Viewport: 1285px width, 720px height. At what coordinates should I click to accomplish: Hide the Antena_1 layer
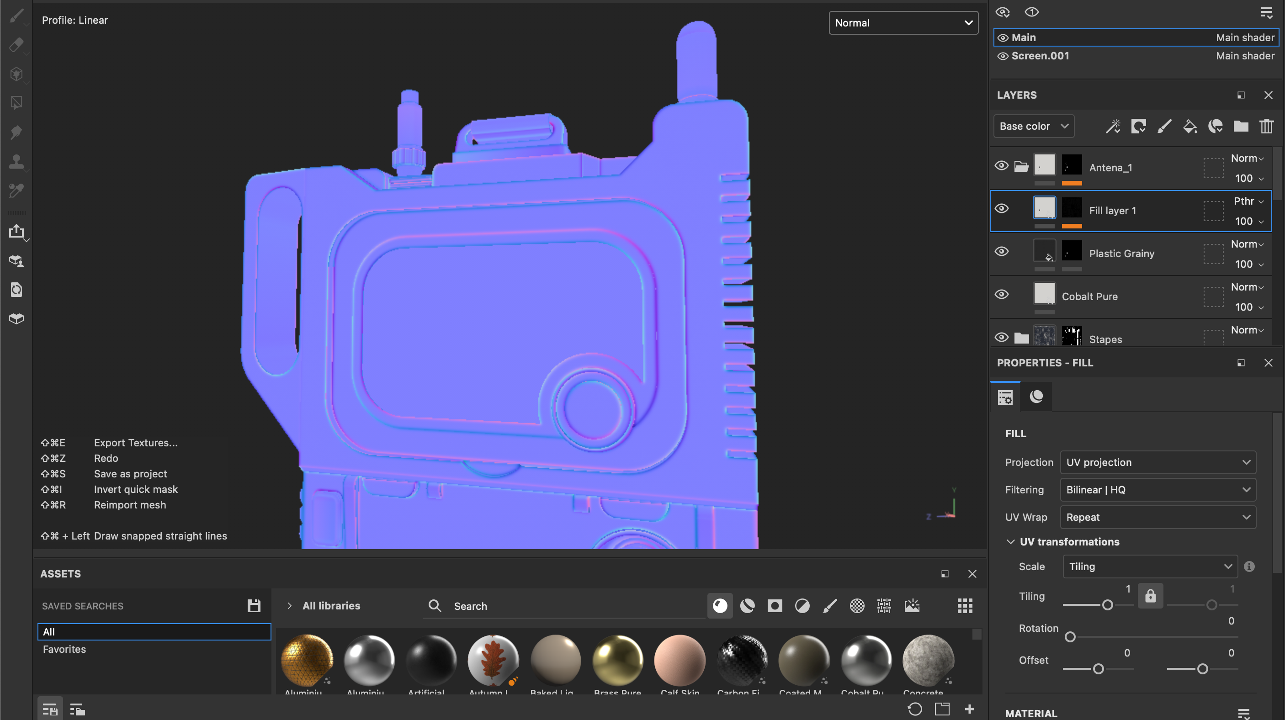[1002, 165]
